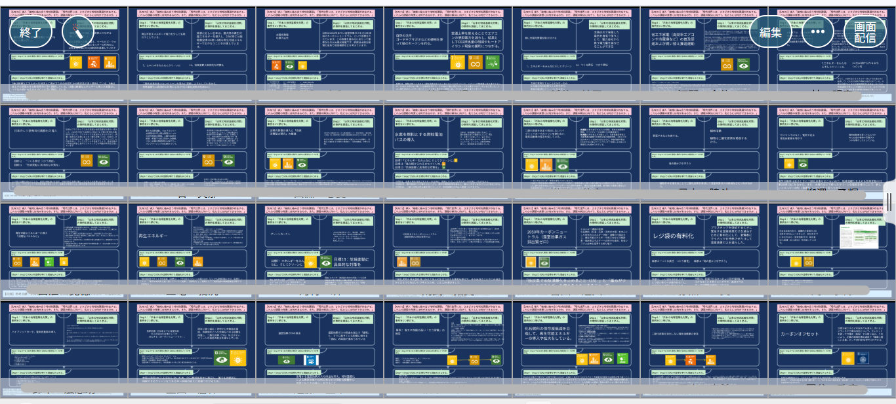The width and height of the screenshot is (896, 404).
Task: Open card mentioning 目標13：気候変動に具体的な対策を
Action: [x=319, y=250]
